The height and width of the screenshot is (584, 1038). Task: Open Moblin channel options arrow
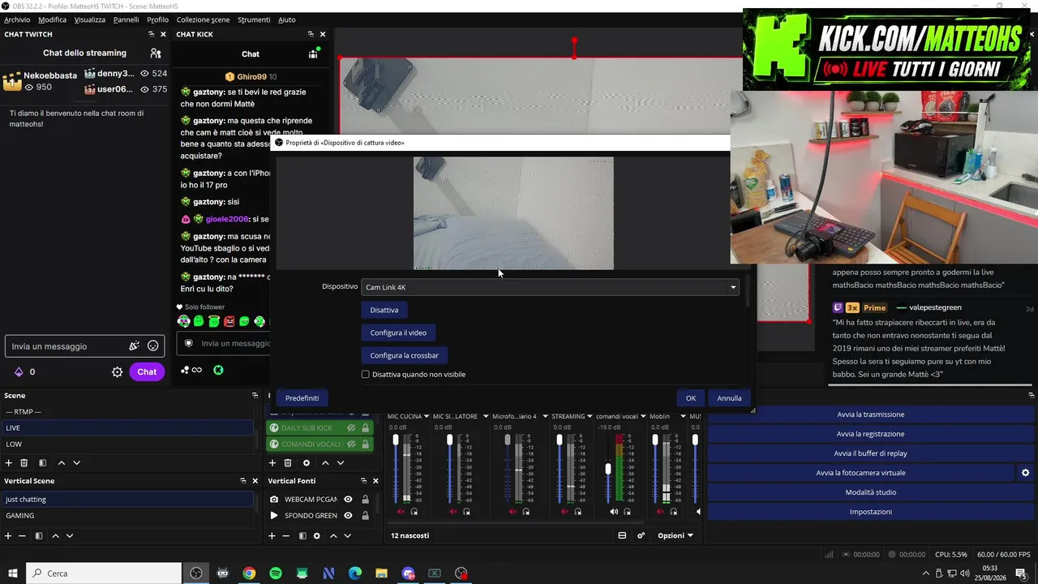683,417
